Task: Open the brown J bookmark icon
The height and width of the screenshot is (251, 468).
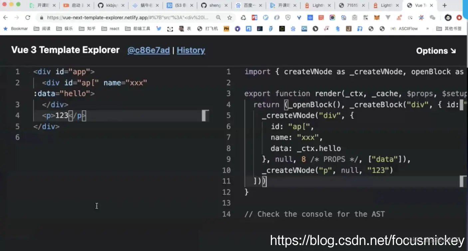Action: tap(349, 29)
